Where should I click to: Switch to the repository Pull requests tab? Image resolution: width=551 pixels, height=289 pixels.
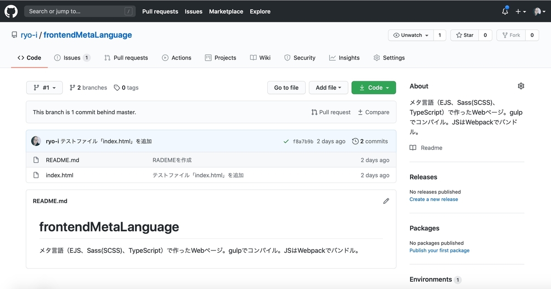pos(126,58)
